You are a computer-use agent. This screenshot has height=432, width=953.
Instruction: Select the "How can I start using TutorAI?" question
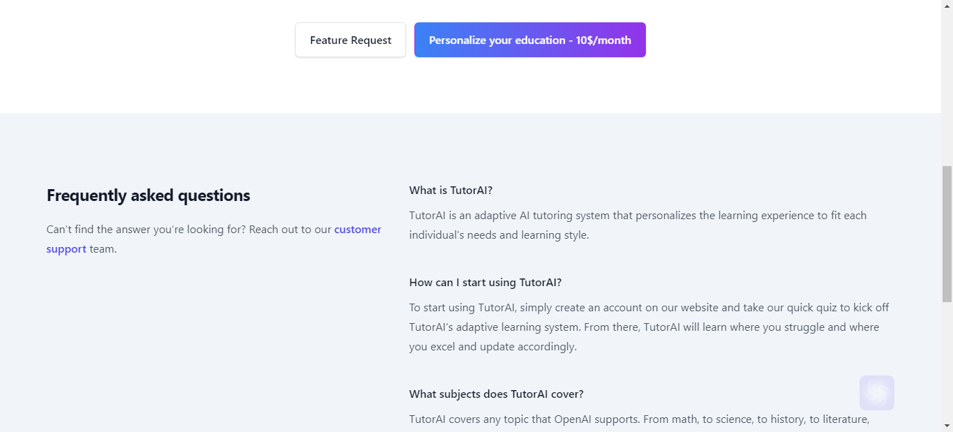coord(486,282)
